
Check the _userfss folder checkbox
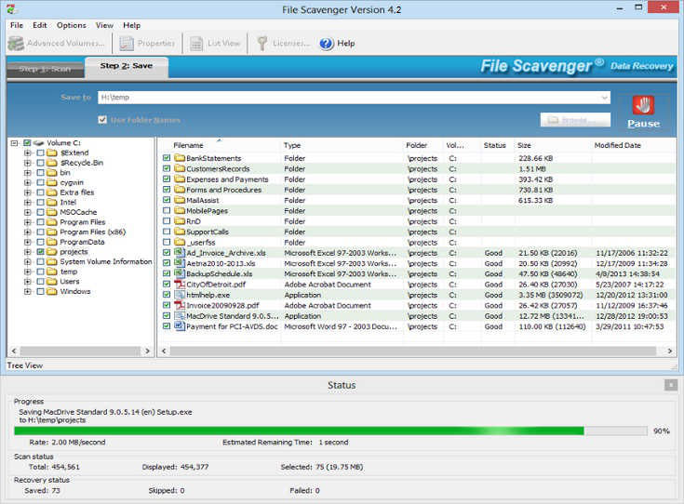click(x=167, y=242)
